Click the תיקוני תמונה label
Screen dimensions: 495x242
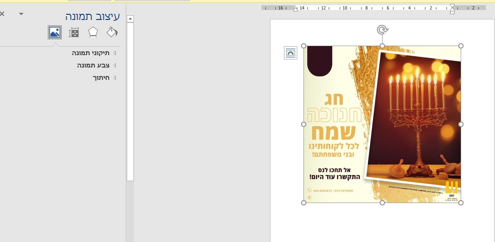[x=91, y=53]
